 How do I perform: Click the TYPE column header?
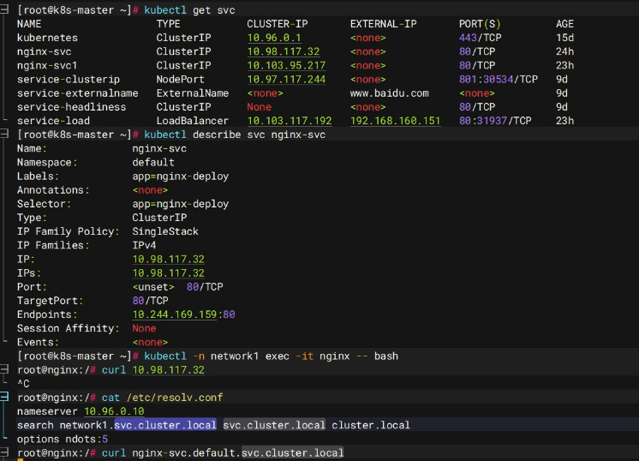(168, 24)
